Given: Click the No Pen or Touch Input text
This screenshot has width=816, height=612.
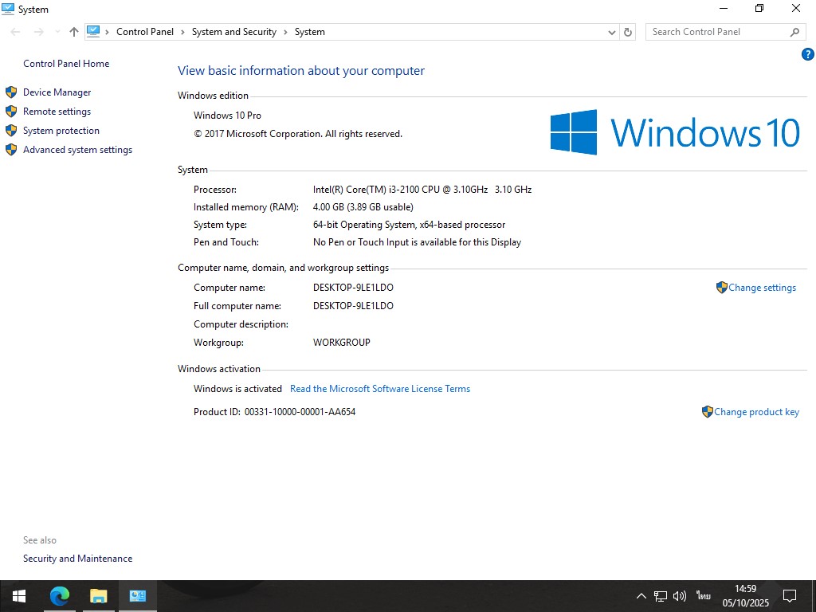Looking at the screenshot, I should (x=417, y=242).
